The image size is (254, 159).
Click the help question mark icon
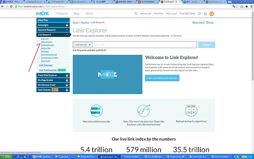pyautogui.click(x=207, y=22)
